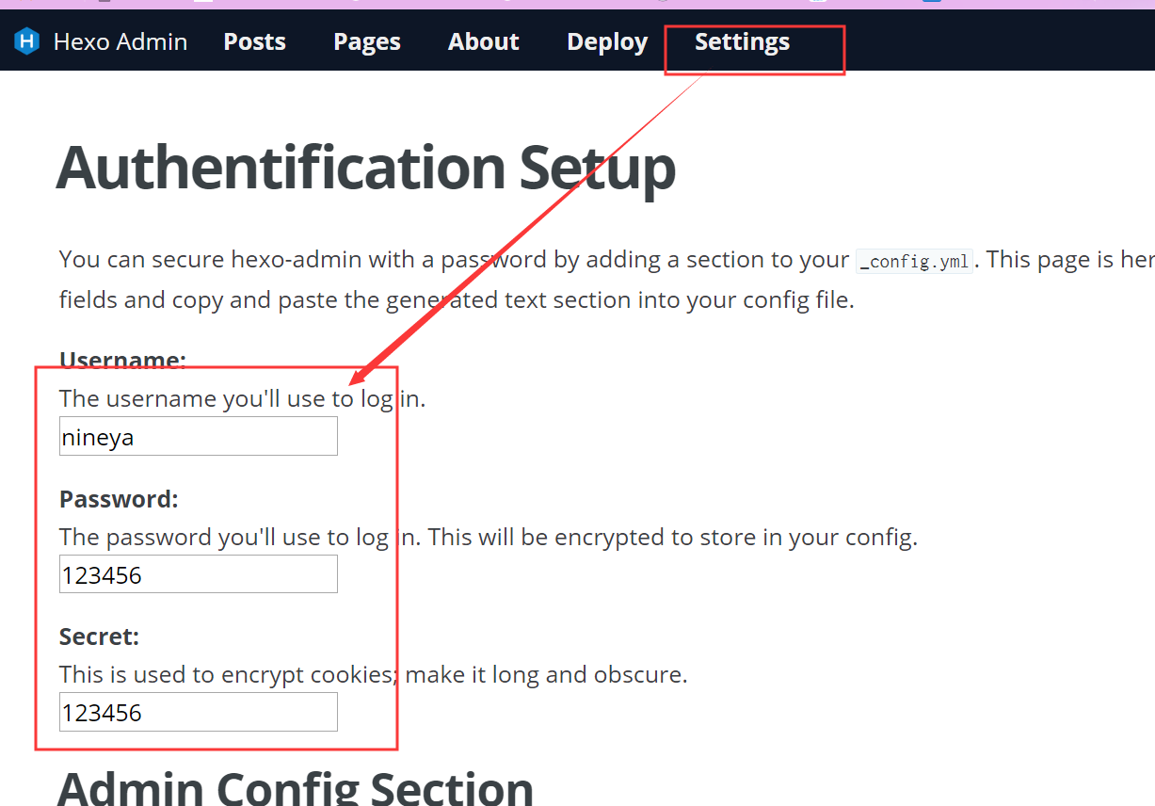This screenshot has width=1155, height=806.
Task: Click the "Hexo Admin" site title link
Action: 120,41
